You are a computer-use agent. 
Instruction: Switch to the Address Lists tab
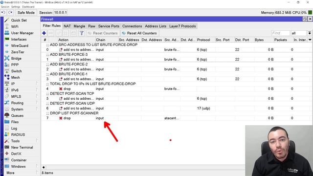click(156, 26)
